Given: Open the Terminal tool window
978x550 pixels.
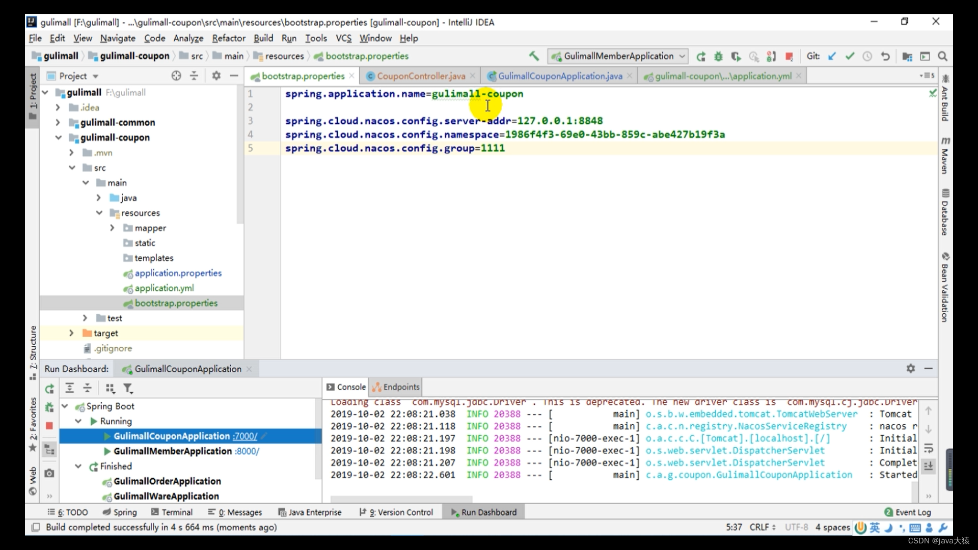Looking at the screenshot, I should [x=172, y=512].
